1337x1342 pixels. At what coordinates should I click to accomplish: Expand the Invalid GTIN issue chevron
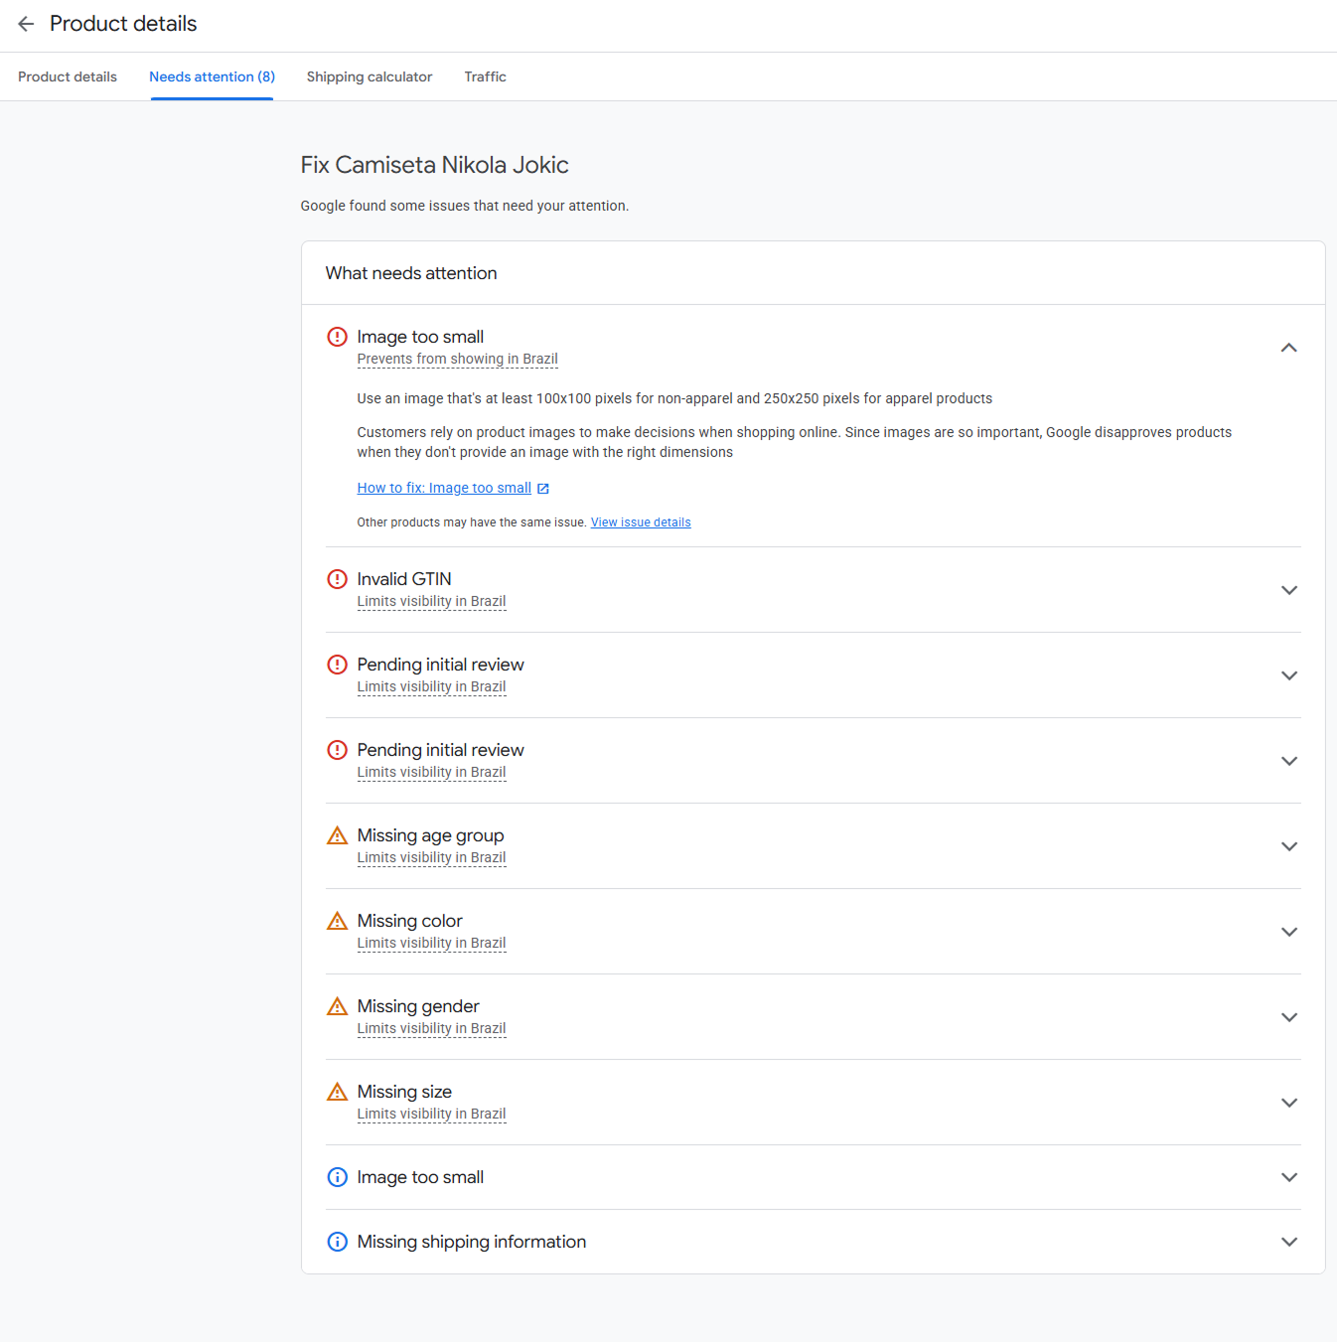click(1289, 590)
